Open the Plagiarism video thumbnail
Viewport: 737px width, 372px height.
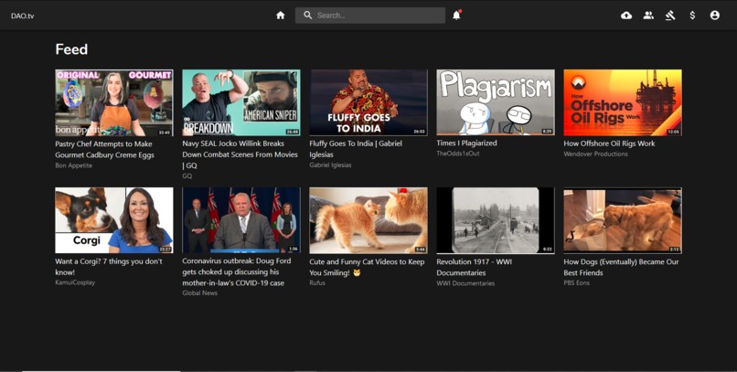click(x=496, y=103)
